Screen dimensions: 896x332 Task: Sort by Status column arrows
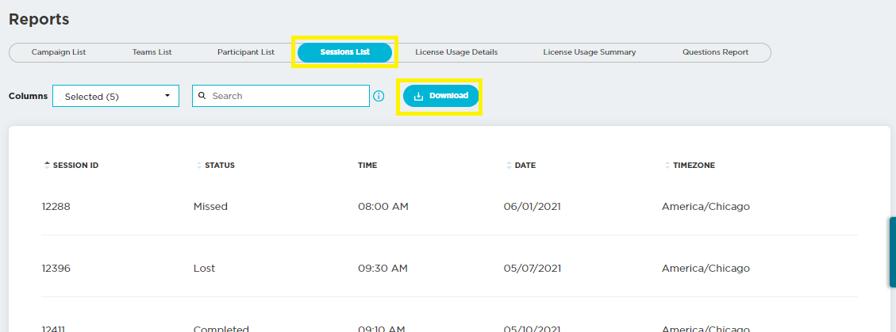(199, 166)
